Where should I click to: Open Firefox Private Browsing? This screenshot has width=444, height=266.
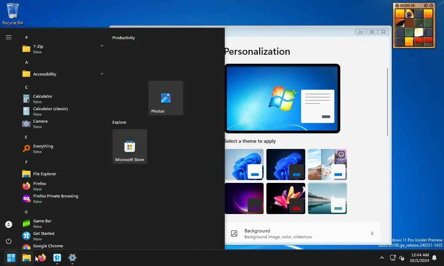pyautogui.click(x=62, y=198)
